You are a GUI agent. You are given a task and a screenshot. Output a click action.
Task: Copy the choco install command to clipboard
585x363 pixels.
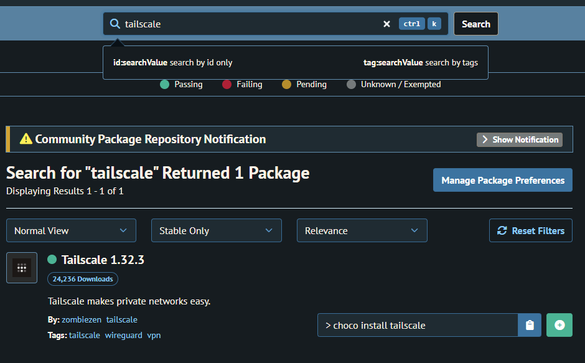coord(529,324)
